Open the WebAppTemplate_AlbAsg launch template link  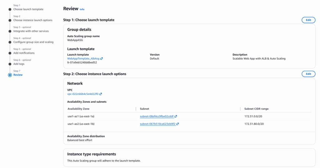click(x=83, y=59)
